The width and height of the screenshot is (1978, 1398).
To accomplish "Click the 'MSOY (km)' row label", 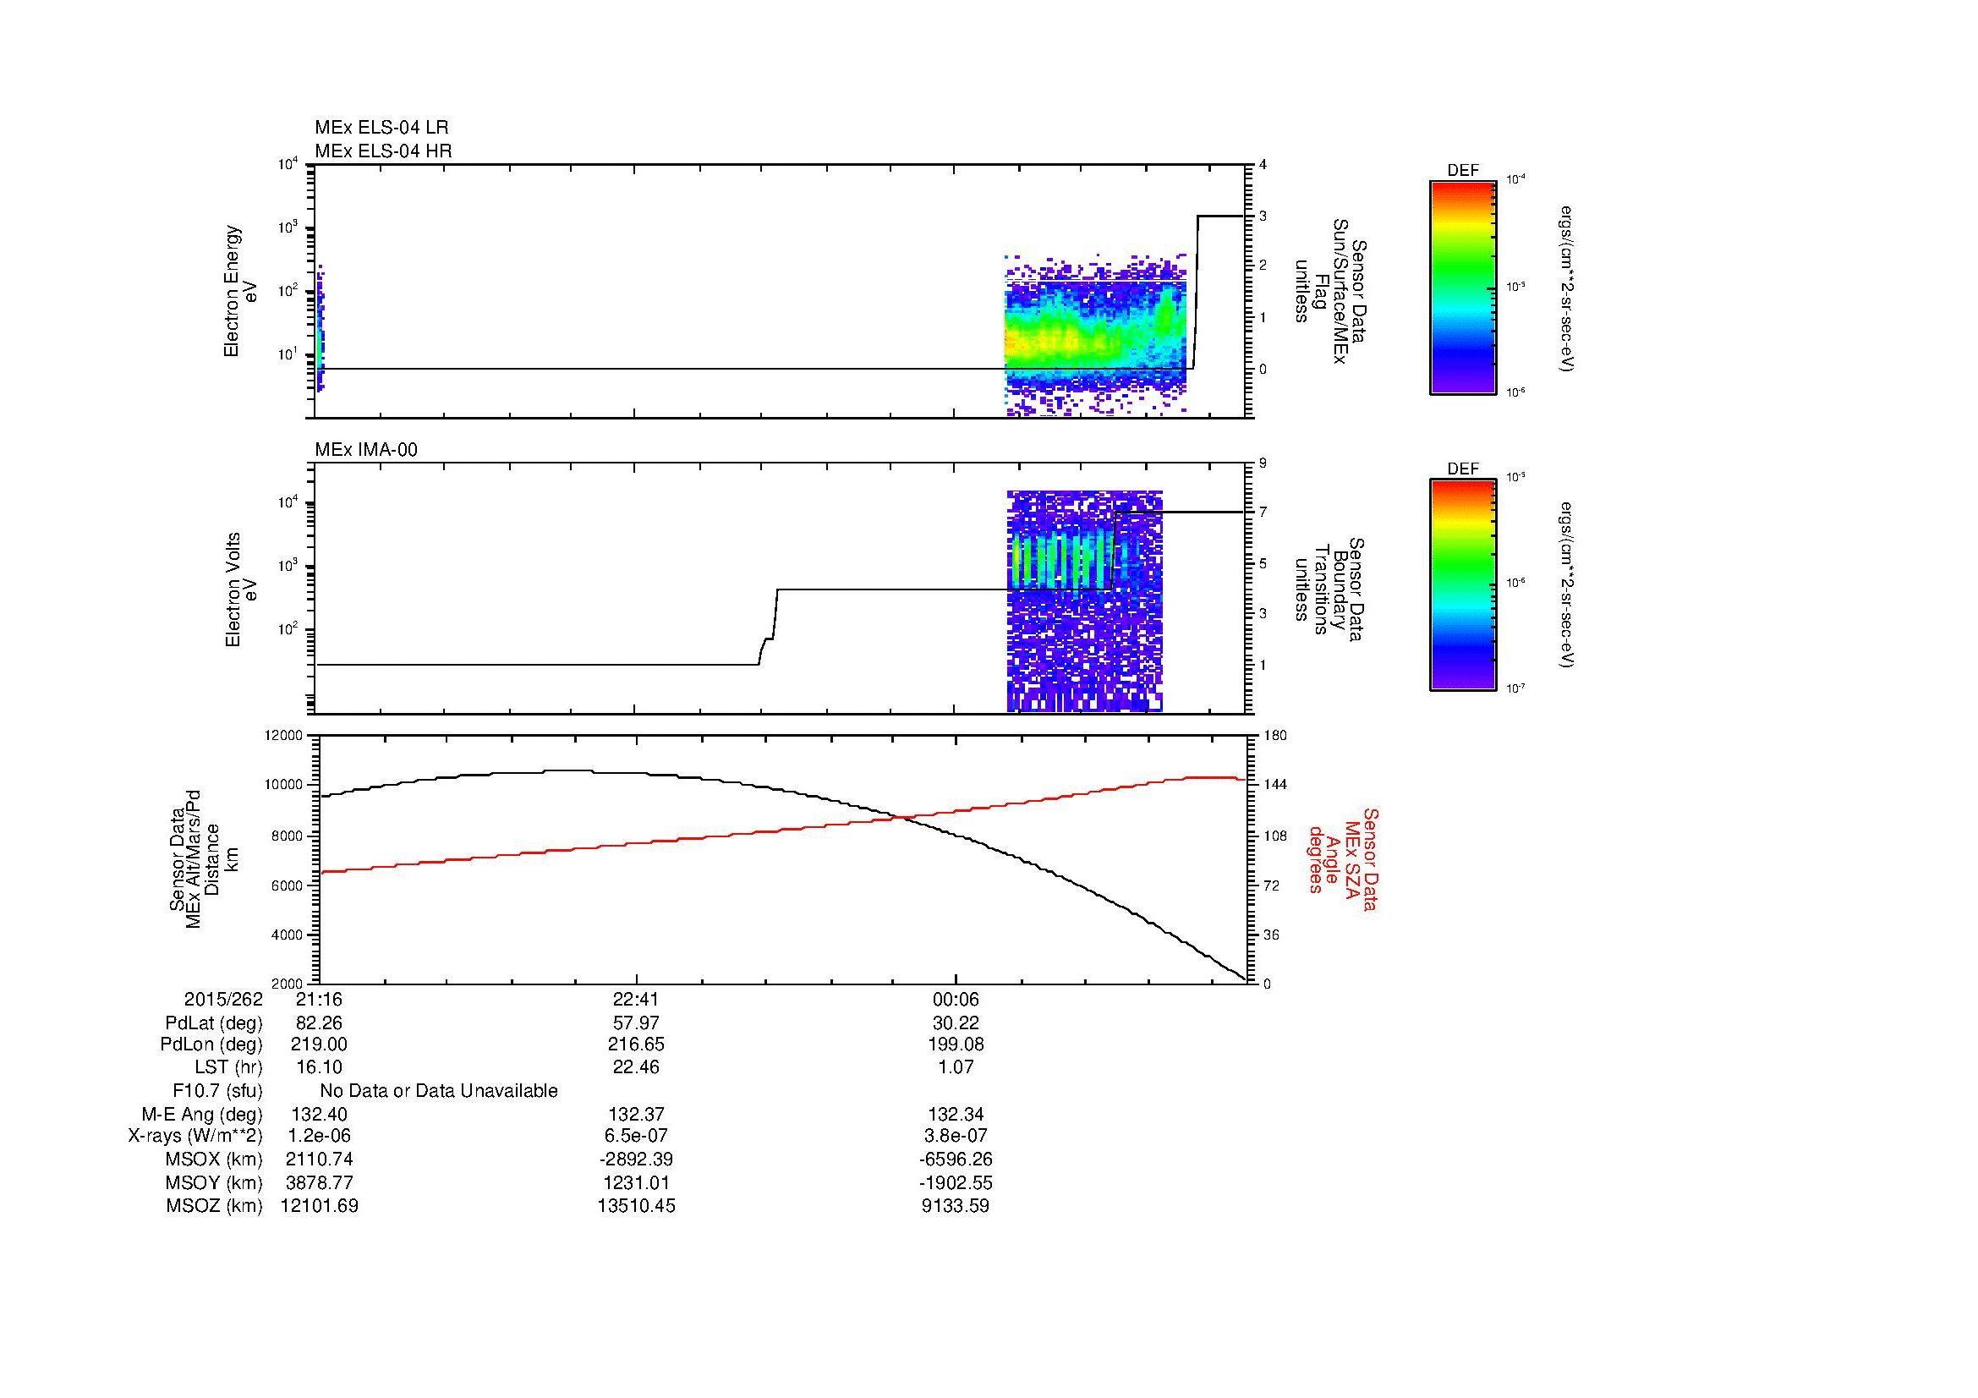I will coord(213,1183).
